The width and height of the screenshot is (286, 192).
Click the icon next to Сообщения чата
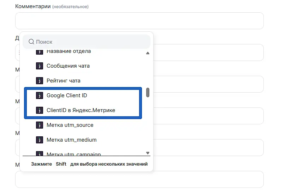point(39,66)
